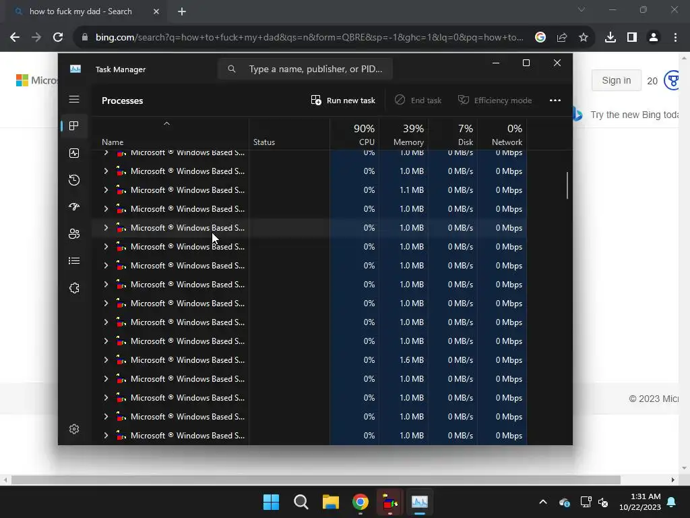Open Windows Search from the taskbar
Image resolution: width=690 pixels, height=518 pixels.
(301, 502)
